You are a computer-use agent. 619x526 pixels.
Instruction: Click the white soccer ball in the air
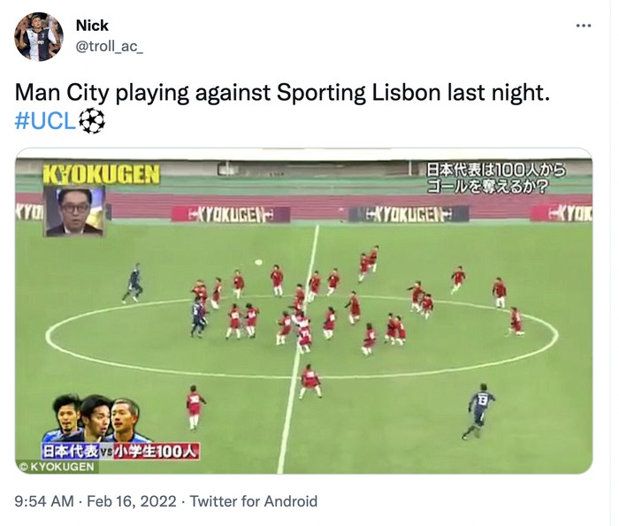tap(258, 262)
